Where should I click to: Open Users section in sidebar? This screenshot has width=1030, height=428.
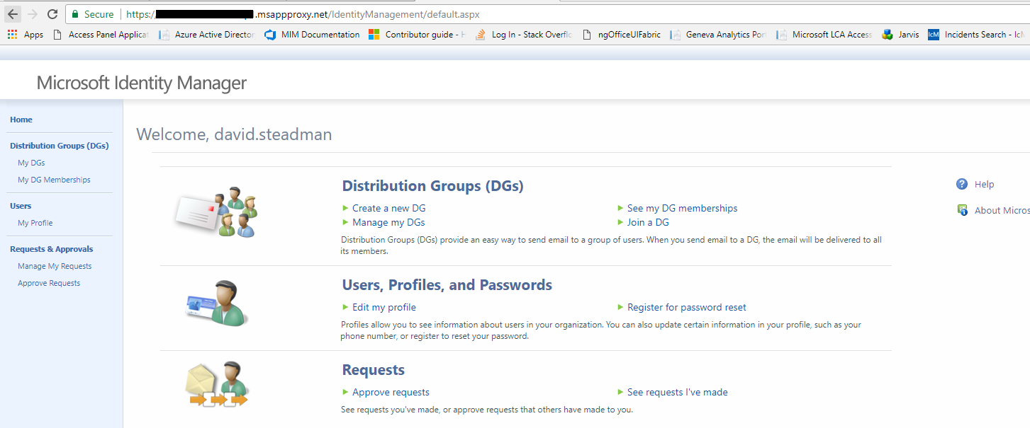tap(21, 206)
